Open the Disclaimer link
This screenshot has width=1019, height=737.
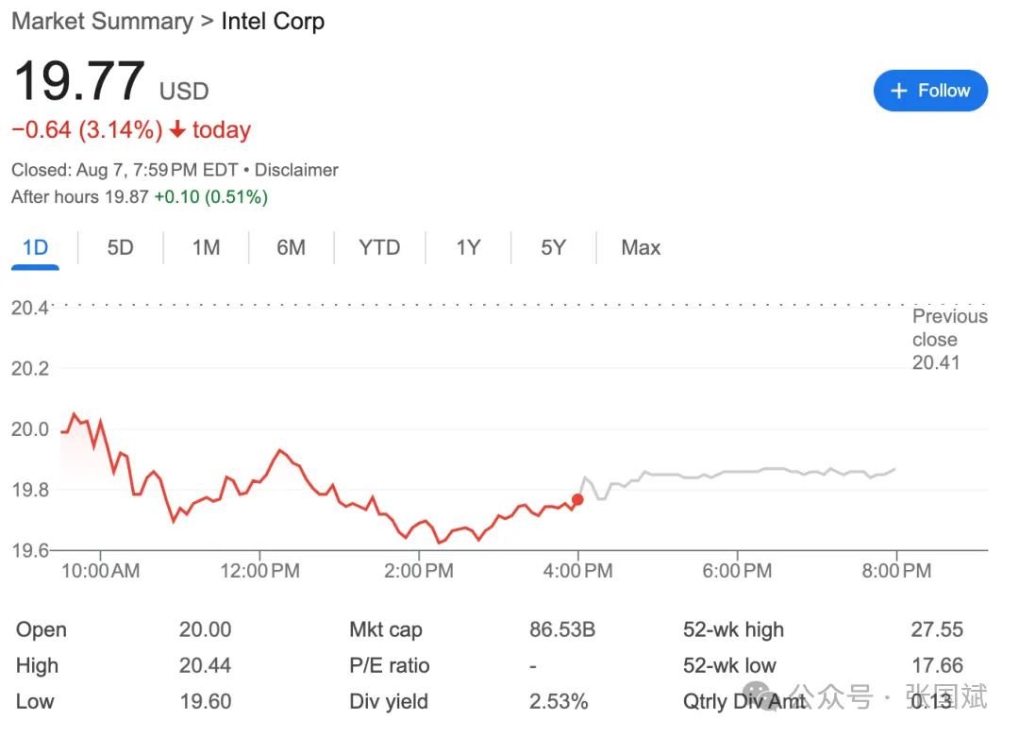(296, 171)
